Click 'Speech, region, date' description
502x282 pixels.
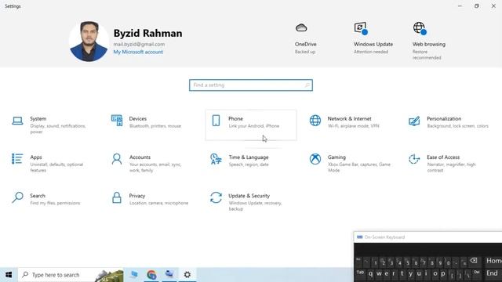point(249,164)
